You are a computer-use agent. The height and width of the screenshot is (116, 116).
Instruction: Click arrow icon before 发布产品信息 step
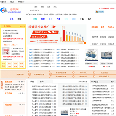(x=51, y=74)
